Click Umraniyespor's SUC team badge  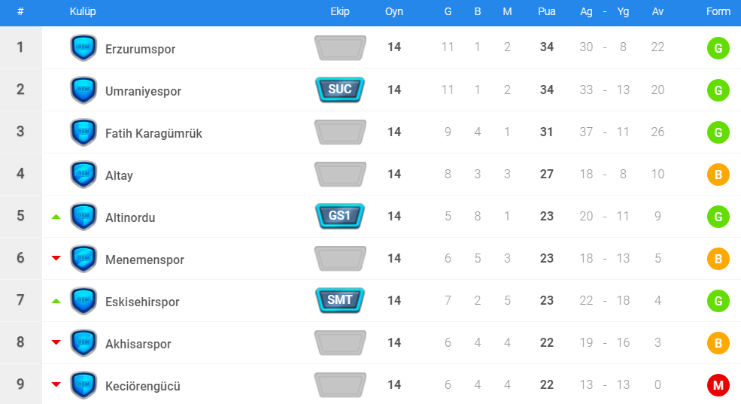click(340, 90)
